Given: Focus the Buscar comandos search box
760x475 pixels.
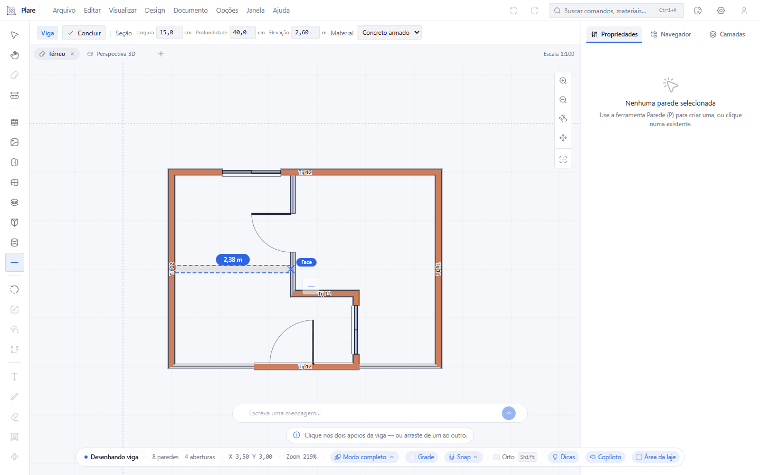Looking at the screenshot, I should click(x=616, y=11).
